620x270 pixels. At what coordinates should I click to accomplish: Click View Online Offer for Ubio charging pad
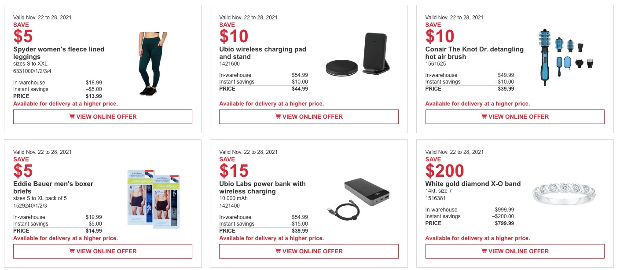coord(308,117)
